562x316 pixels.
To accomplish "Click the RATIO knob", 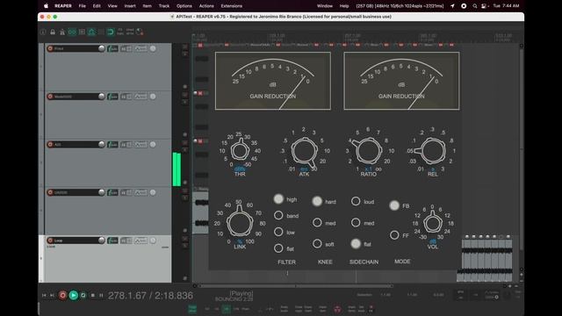I will (x=368, y=150).
